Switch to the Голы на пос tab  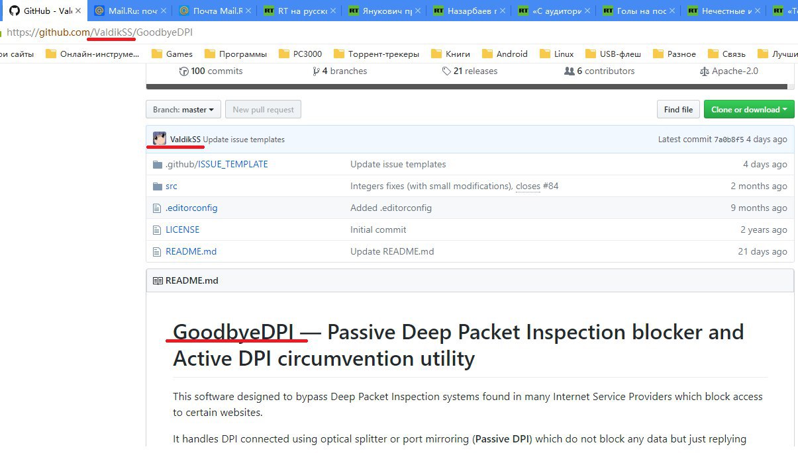[638, 11]
